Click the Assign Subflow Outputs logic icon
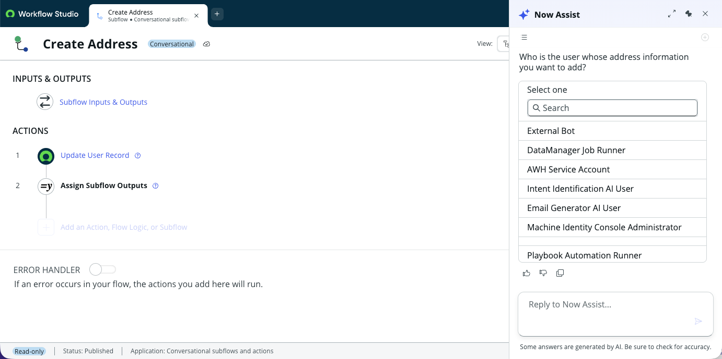The width and height of the screenshot is (722, 359). [46, 186]
